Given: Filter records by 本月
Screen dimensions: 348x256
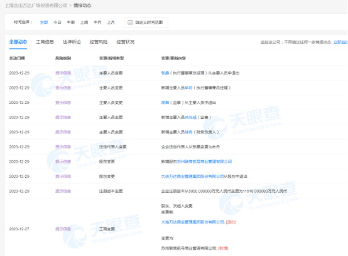Looking at the screenshot, I should click(97, 23).
